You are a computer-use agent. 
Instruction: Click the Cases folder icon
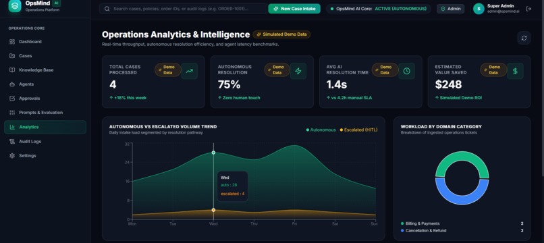(x=12, y=56)
